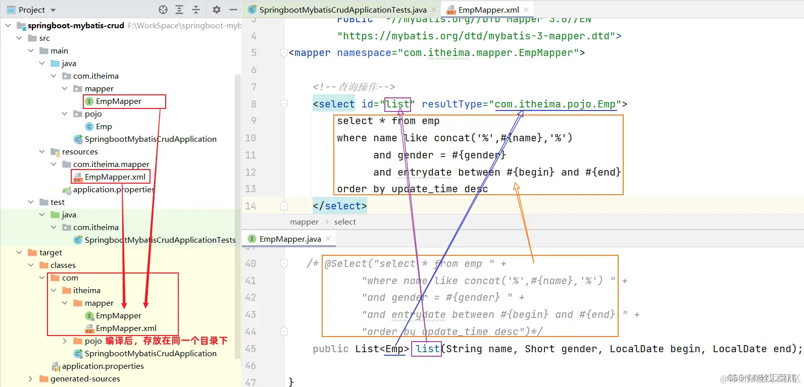The image size is (804, 387).
Task: Collapse the mapper package under main java
Action: click(65, 88)
